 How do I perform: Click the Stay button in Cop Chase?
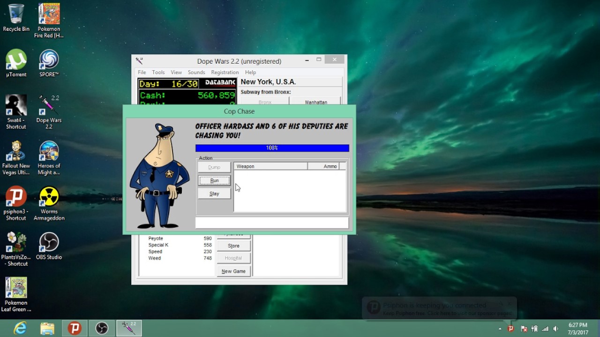pos(214,194)
